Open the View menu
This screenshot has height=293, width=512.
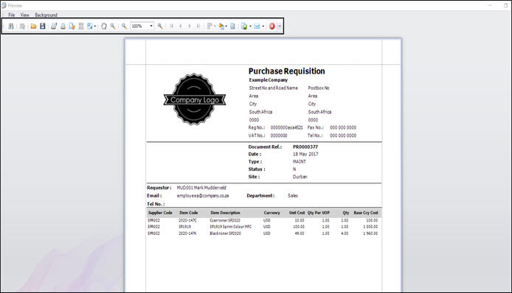coord(25,15)
